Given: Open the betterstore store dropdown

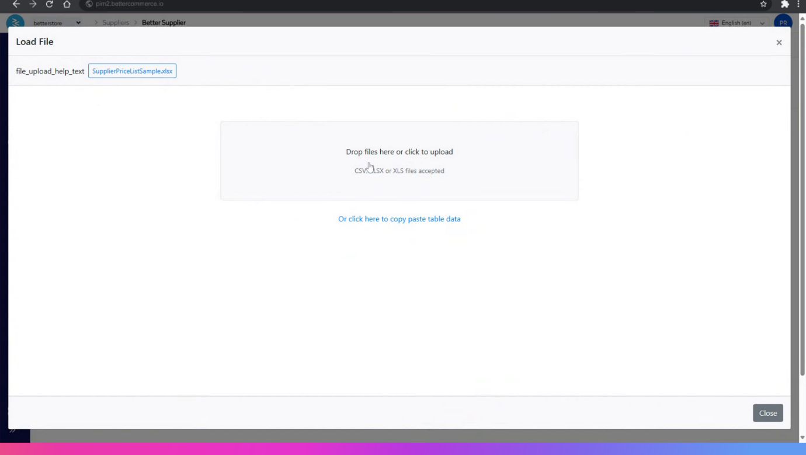Looking at the screenshot, I should 57,23.
